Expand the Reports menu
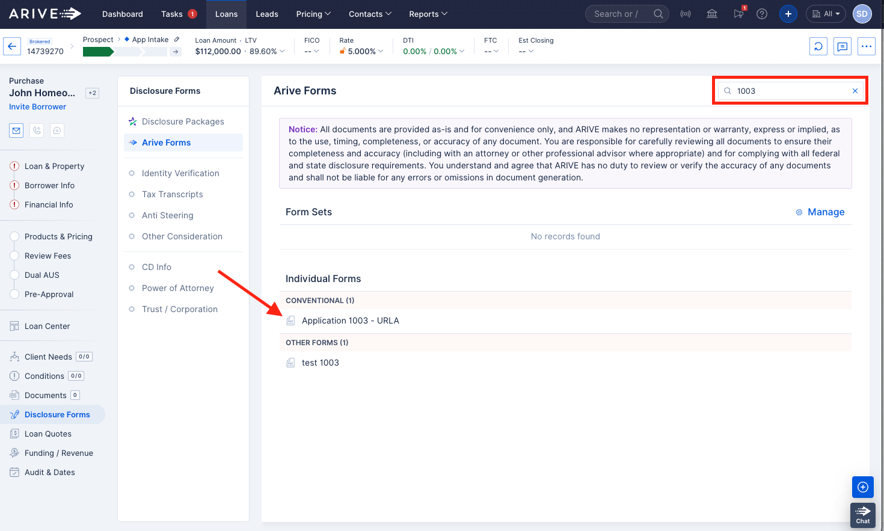 click(428, 14)
